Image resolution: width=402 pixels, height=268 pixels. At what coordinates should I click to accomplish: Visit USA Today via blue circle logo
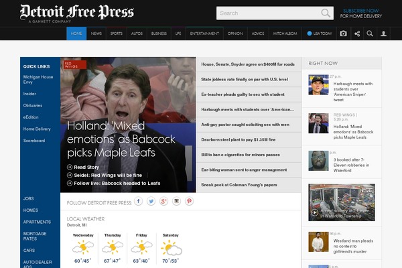point(310,33)
